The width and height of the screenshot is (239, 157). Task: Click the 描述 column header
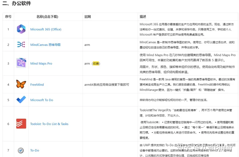click(143, 17)
